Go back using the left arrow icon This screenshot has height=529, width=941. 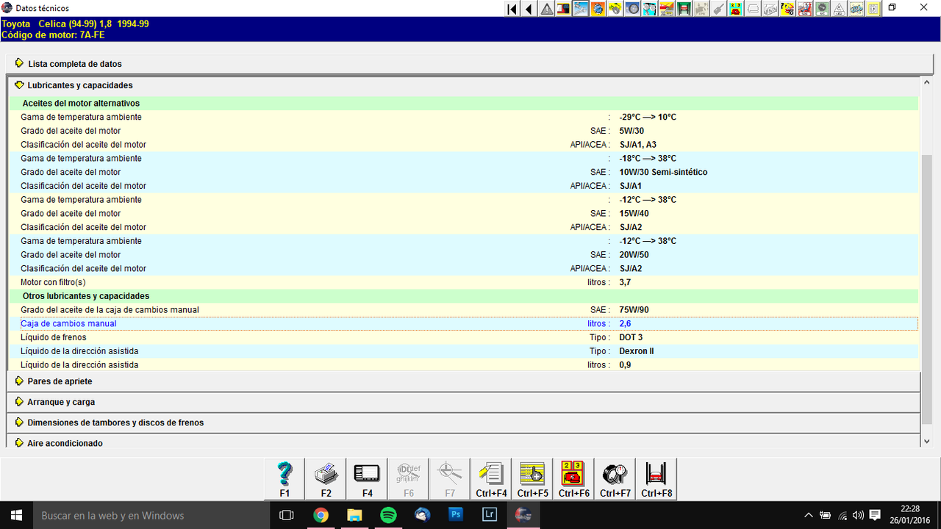(x=529, y=9)
